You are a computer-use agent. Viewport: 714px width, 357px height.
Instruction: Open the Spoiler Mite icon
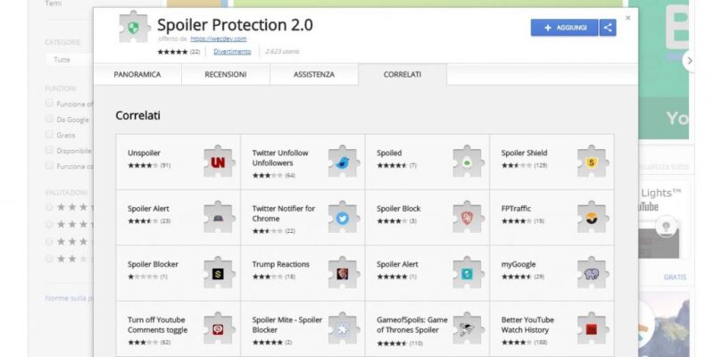pos(343,328)
